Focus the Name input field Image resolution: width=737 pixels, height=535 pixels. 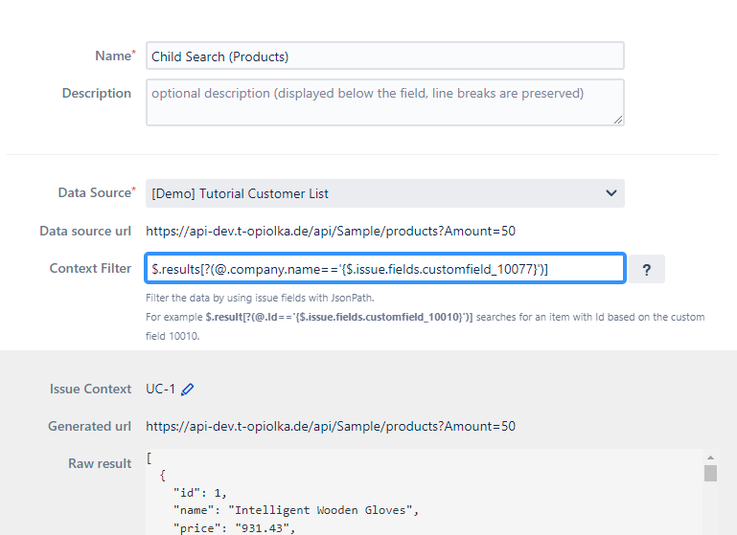click(x=384, y=56)
